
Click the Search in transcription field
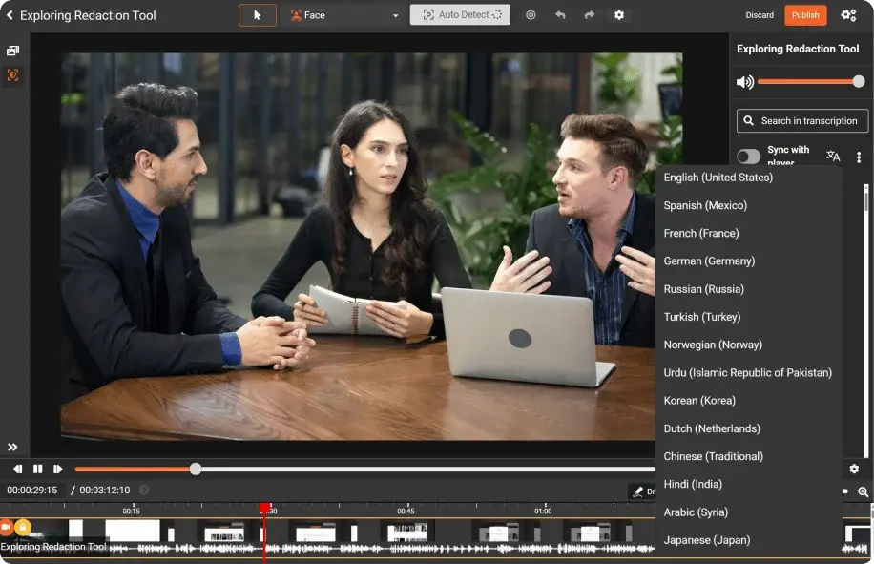coord(802,121)
